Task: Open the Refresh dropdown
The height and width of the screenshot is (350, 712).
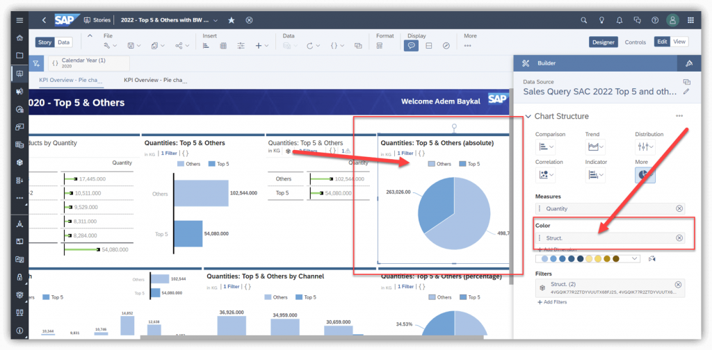Action: tap(314, 46)
